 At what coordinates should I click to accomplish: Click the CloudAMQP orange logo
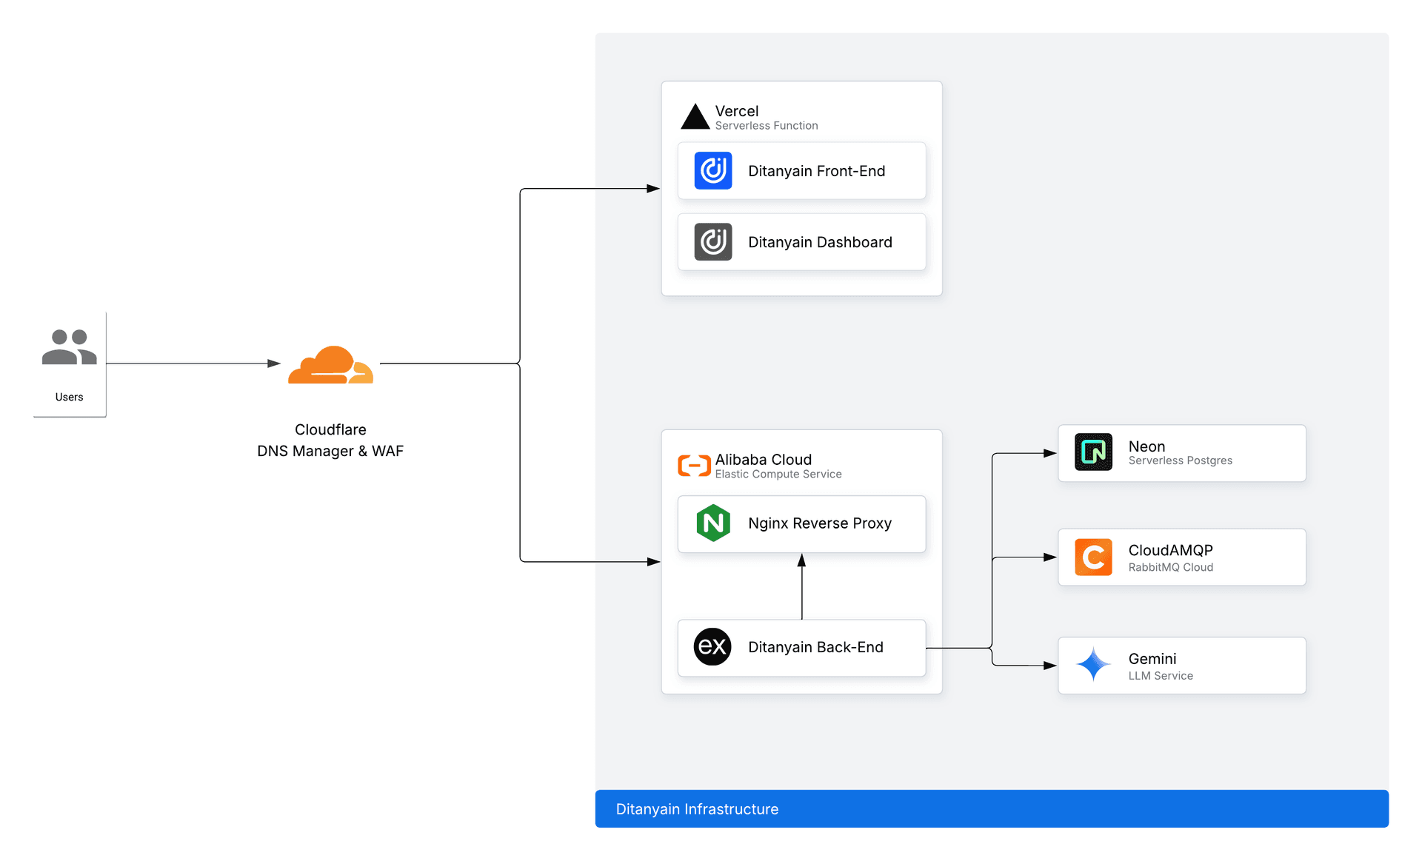pos(1092,557)
